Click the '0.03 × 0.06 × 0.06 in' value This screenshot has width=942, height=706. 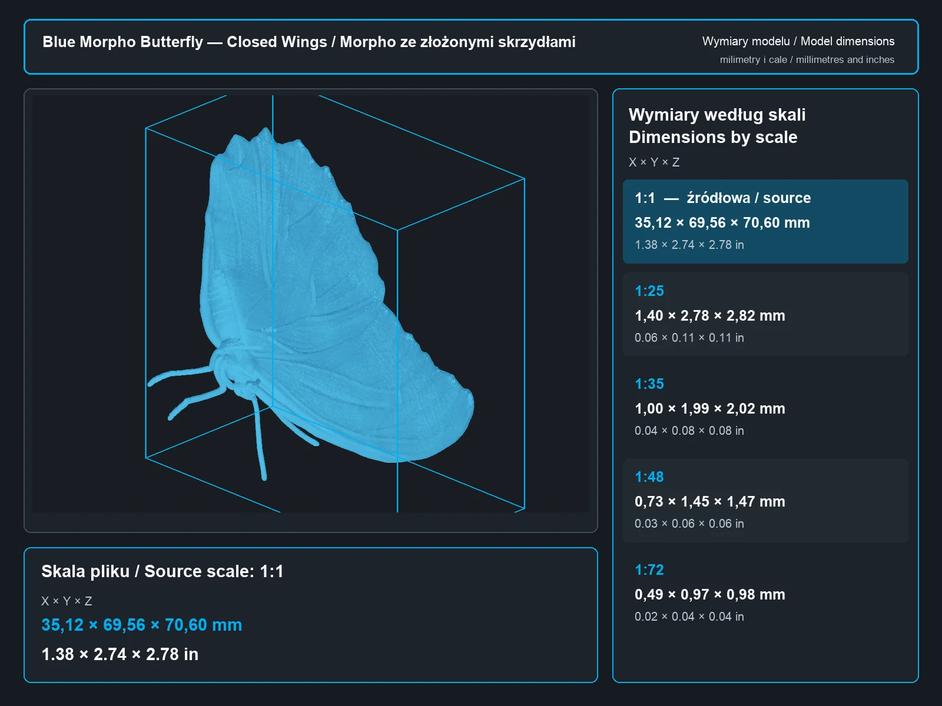689,524
